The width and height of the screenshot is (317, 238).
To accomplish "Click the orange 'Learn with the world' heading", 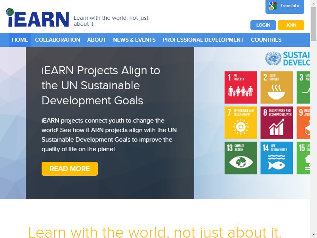I will 155,232.
